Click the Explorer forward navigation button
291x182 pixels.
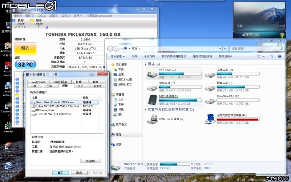[116, 49]
